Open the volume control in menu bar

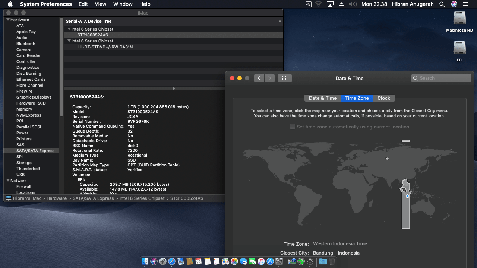click(353, 4)
